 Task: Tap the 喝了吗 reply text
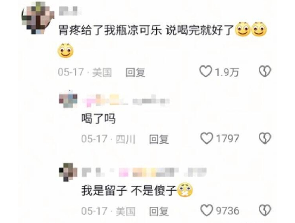[x=98, y=119]
